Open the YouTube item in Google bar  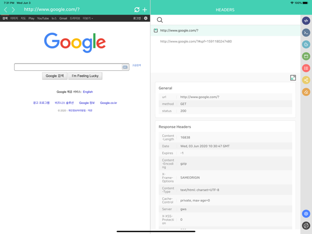(x=43, y=18)
